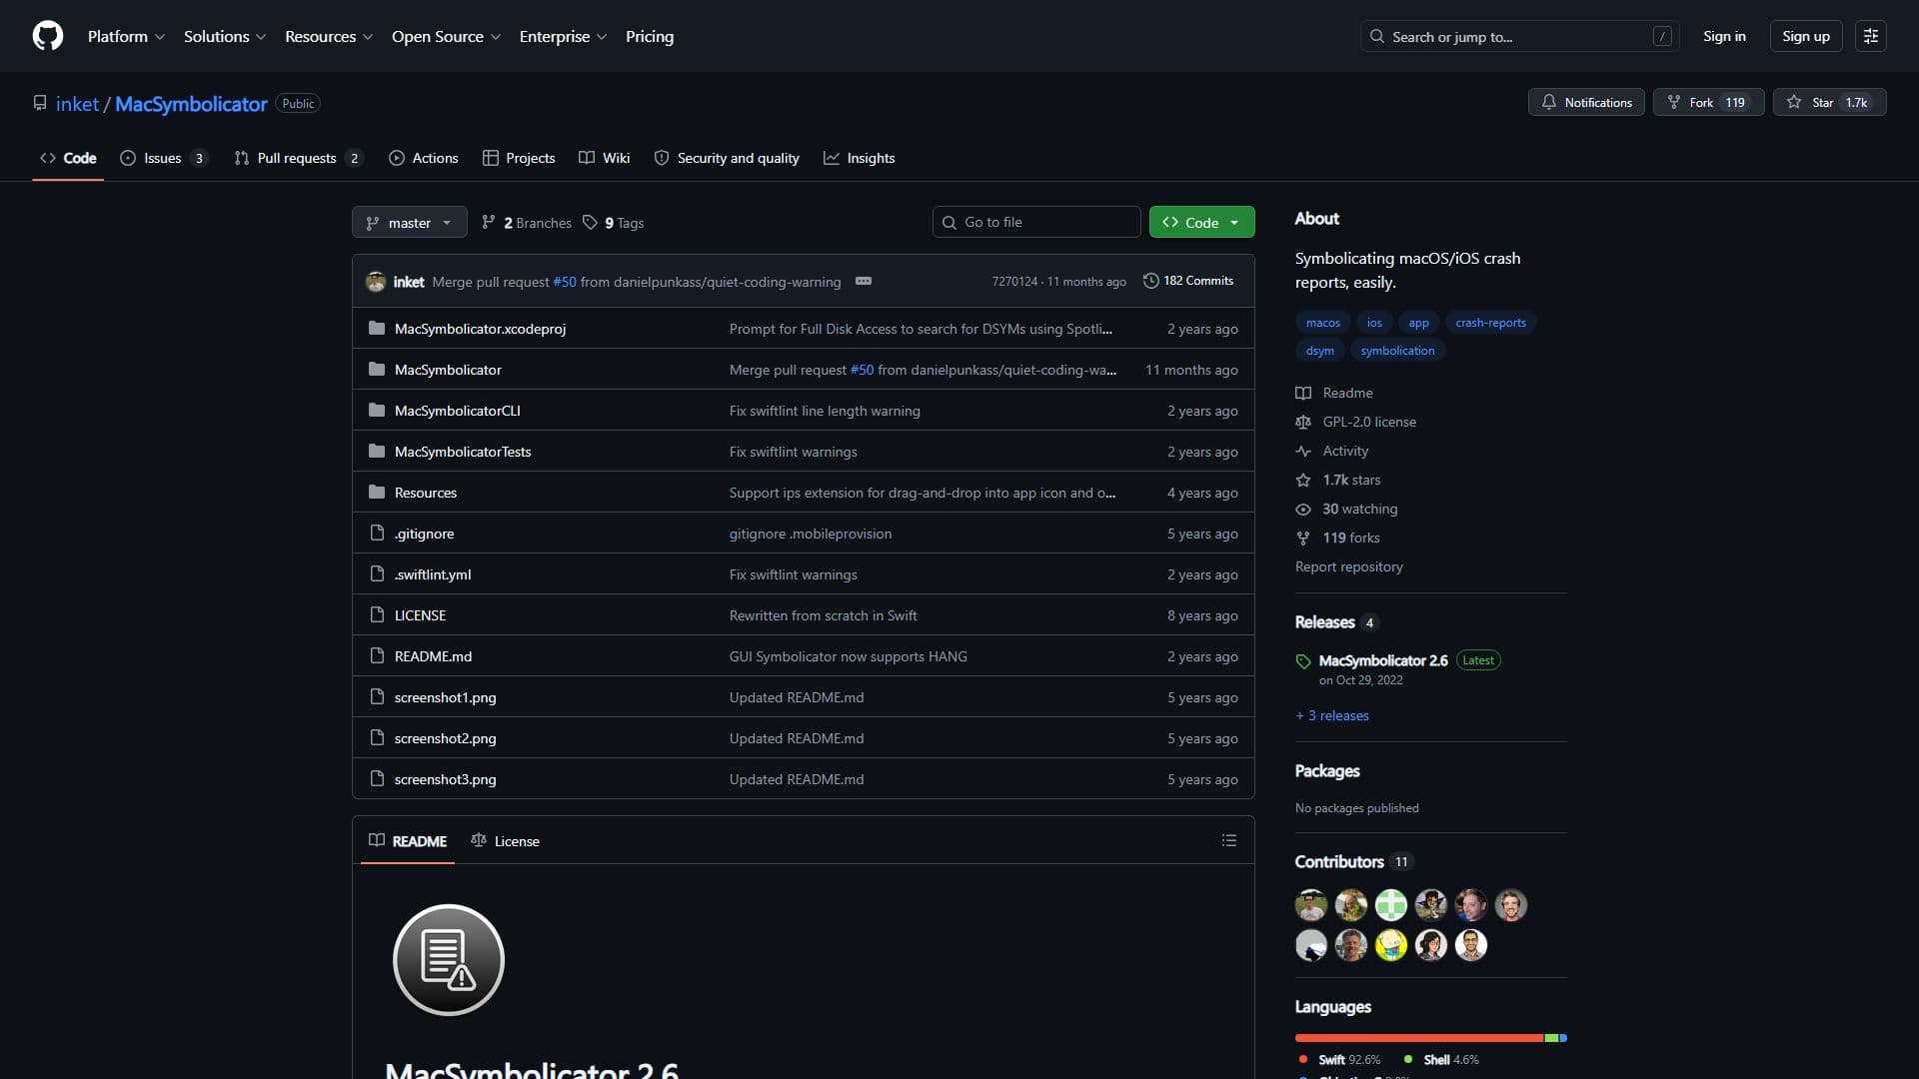Expand the Platform menu
The width and height of the screenshot is (1919, 1079).
coord(126,36)
